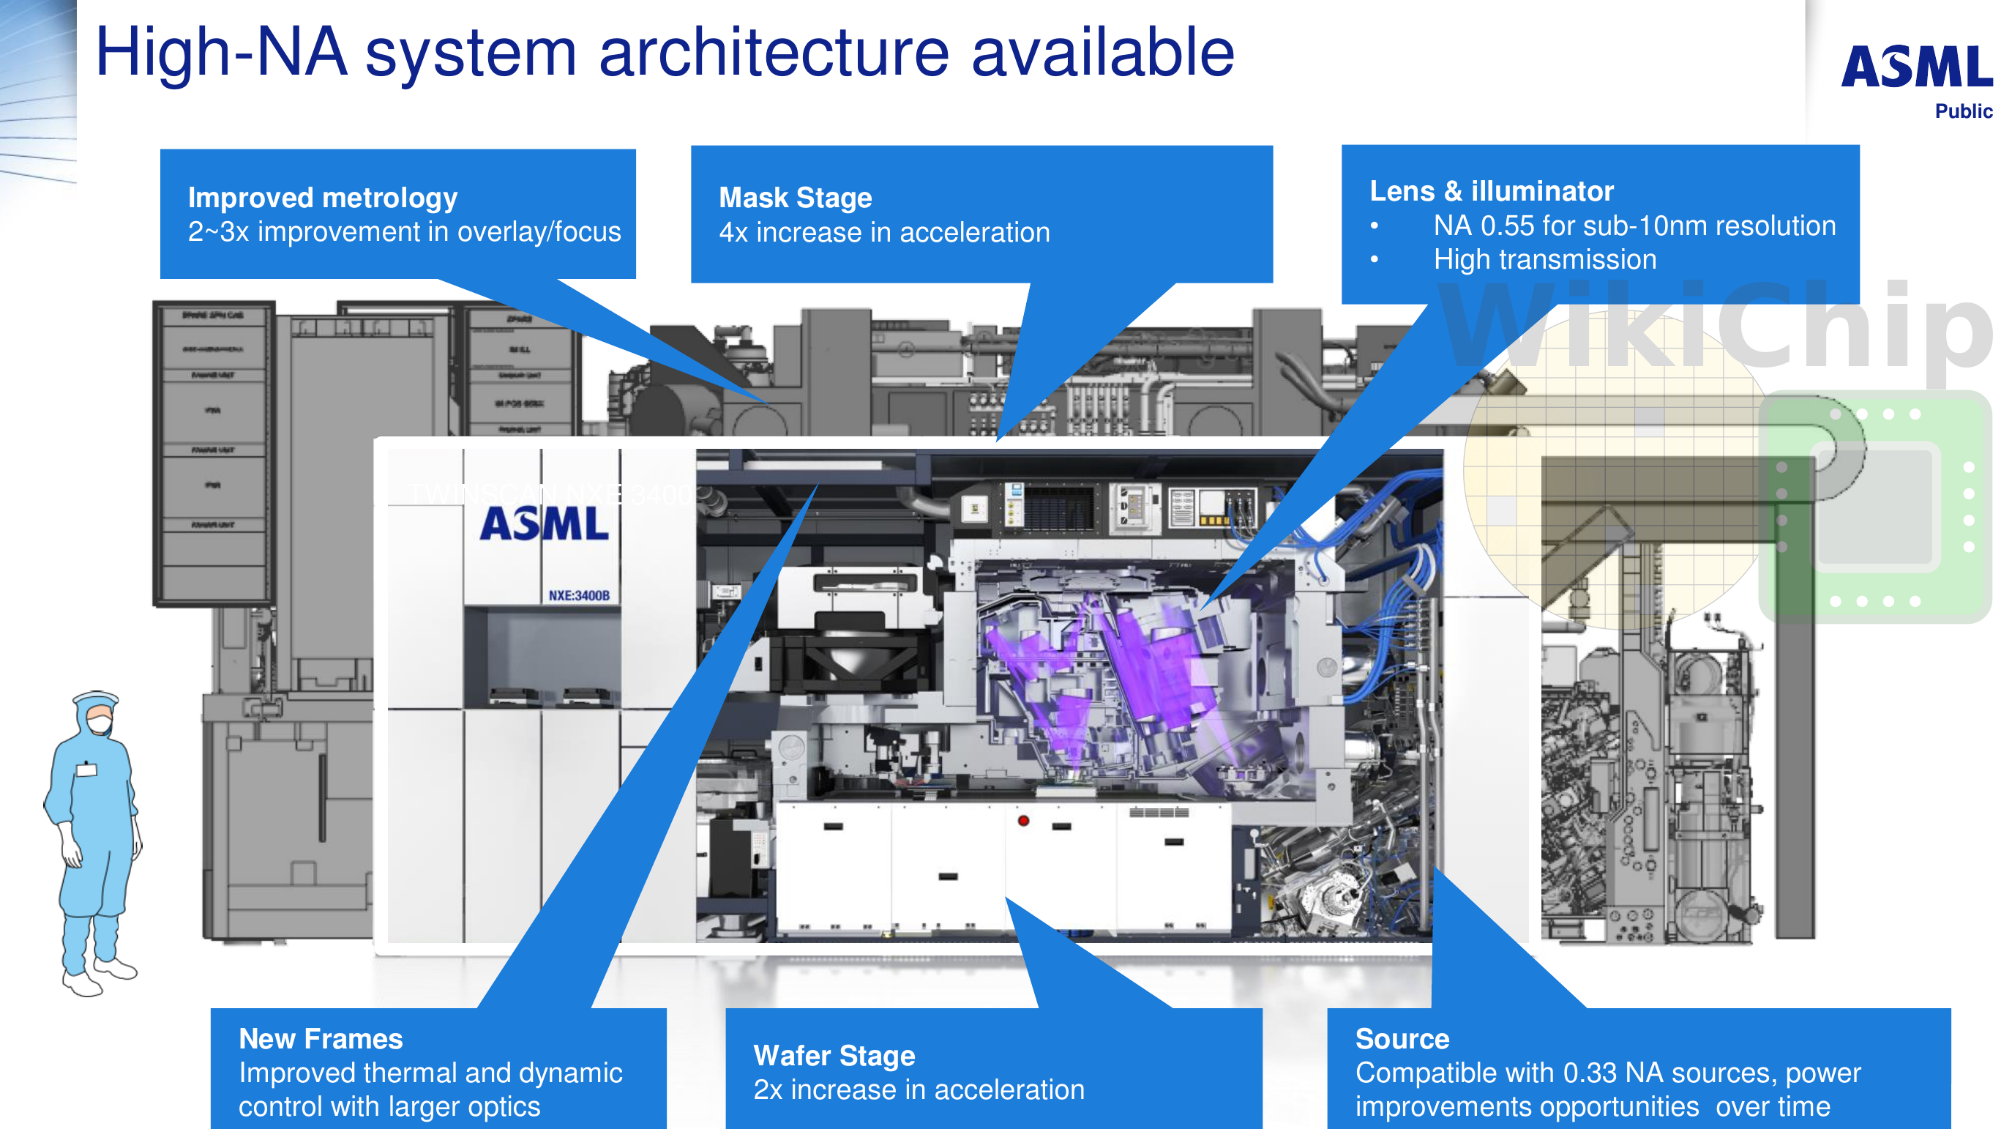Select the 'Source' heading

(1401, 1038)
